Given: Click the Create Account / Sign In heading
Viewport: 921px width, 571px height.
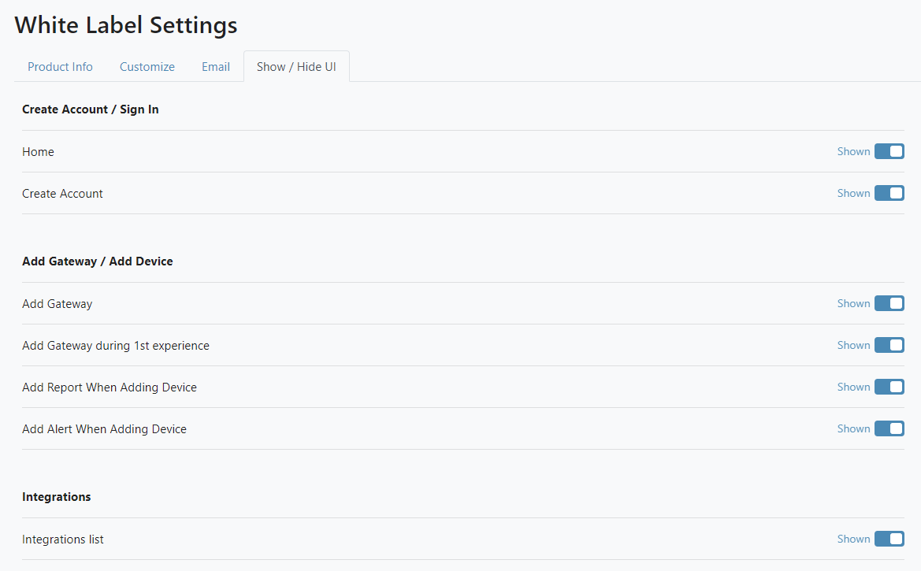Looking at the screenshot, I should pyautogui.click(x=90, y=109).
